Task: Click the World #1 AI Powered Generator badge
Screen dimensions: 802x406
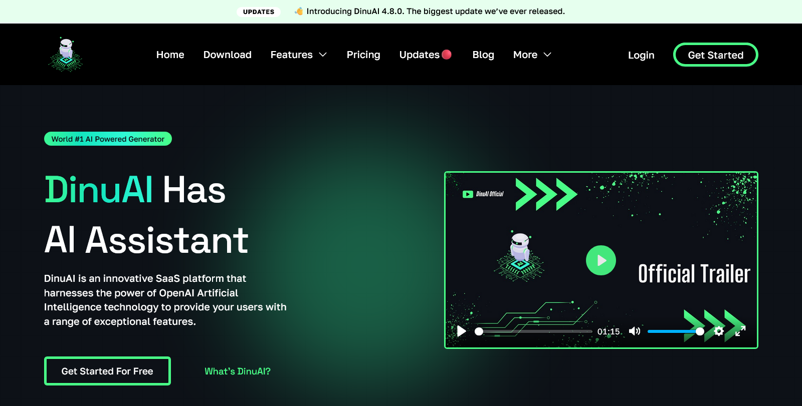Action: 108,139
